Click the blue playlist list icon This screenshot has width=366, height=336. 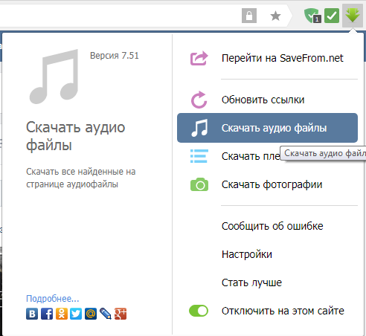[x=199, y=156]
